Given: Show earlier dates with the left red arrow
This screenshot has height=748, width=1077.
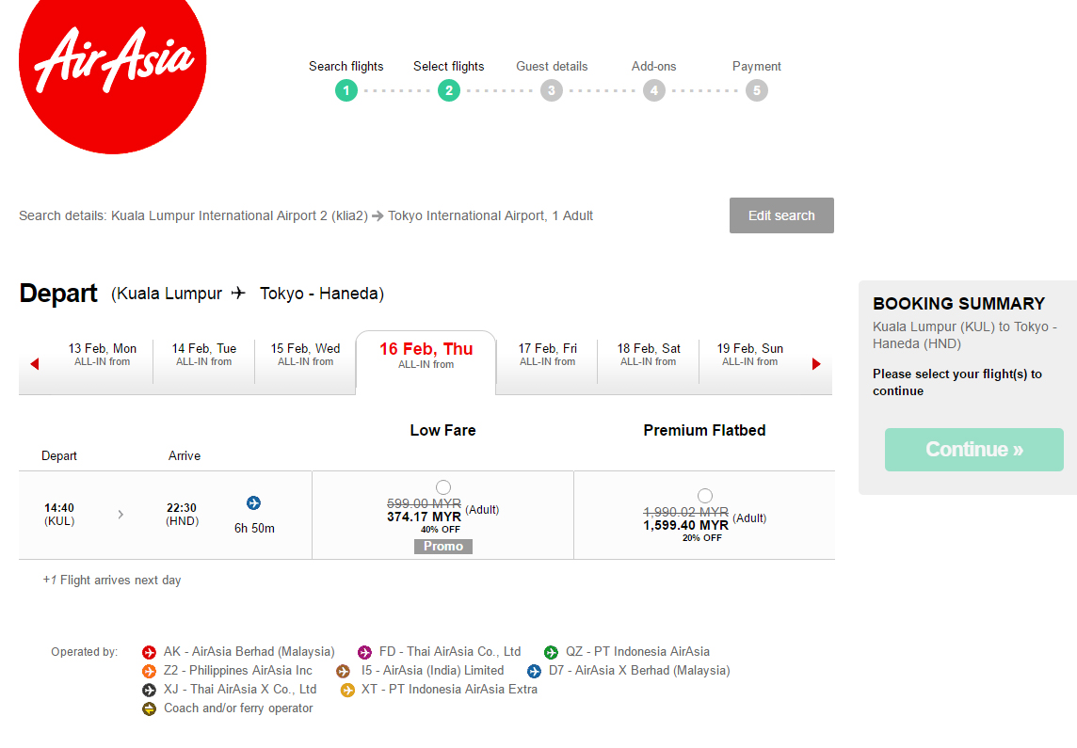Looking at the screenshot, I should [34, 364].
